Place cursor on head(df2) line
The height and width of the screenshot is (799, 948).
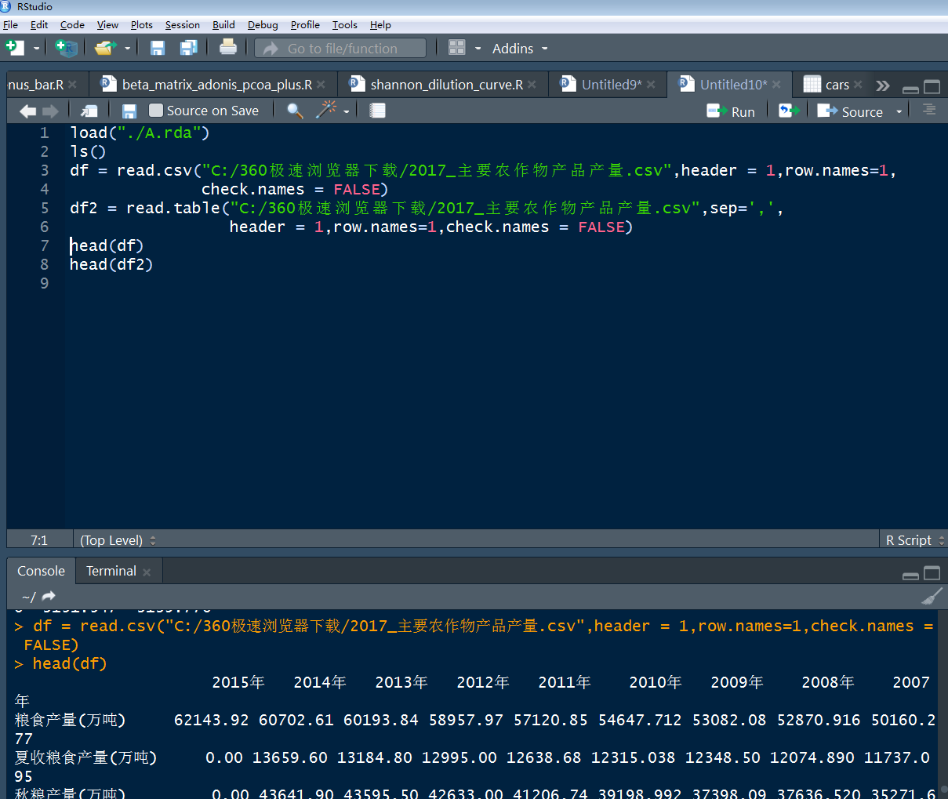click(111, 264)
